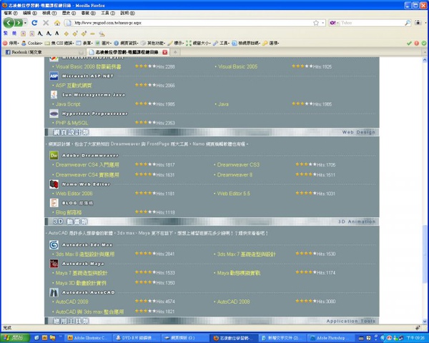Open the second menu in the menu bar

tap(30, 13)
